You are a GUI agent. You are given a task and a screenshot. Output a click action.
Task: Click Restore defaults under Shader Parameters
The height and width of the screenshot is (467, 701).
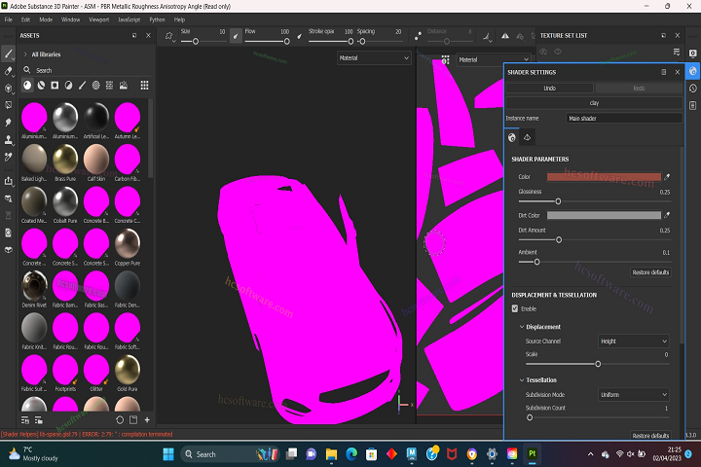click(x=650, y=272)
